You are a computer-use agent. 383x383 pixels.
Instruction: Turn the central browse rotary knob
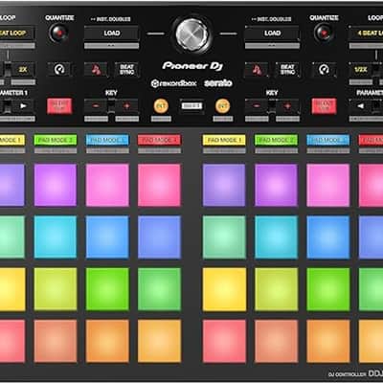(x=191, y=34)
